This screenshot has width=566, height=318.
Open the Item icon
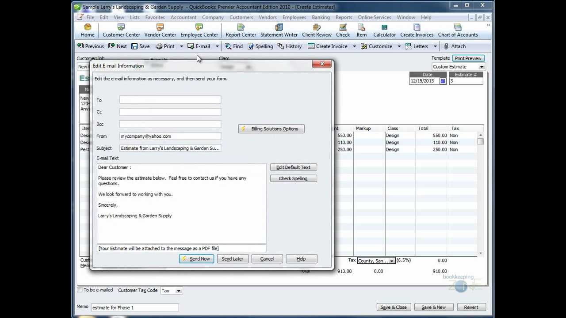point(361,30)
